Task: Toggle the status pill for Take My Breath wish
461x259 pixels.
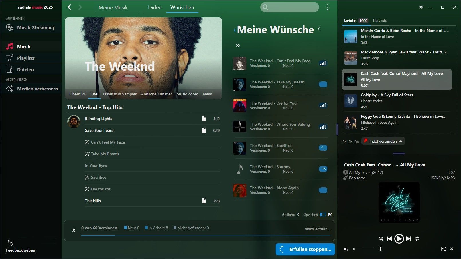Action: click(x=323, y=84)
